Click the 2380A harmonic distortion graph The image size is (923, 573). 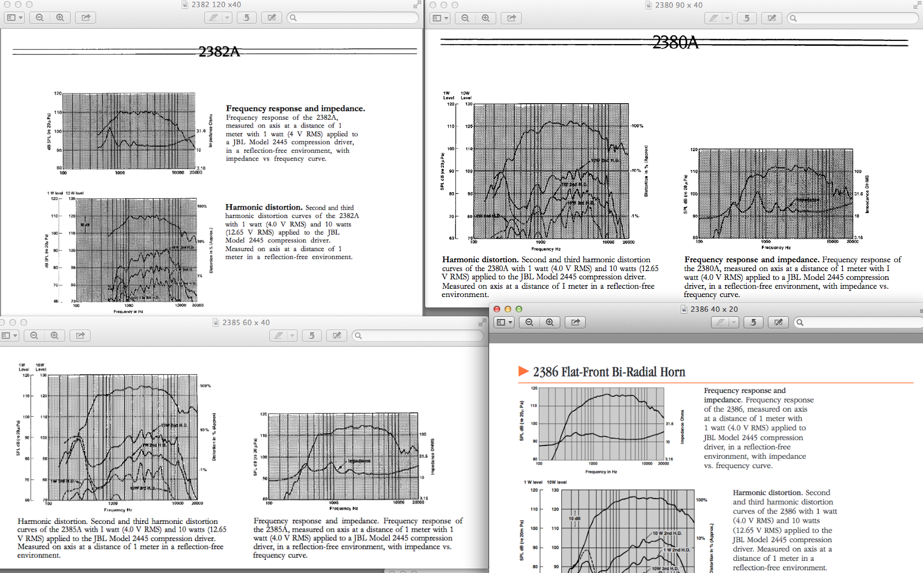point(551,171)
